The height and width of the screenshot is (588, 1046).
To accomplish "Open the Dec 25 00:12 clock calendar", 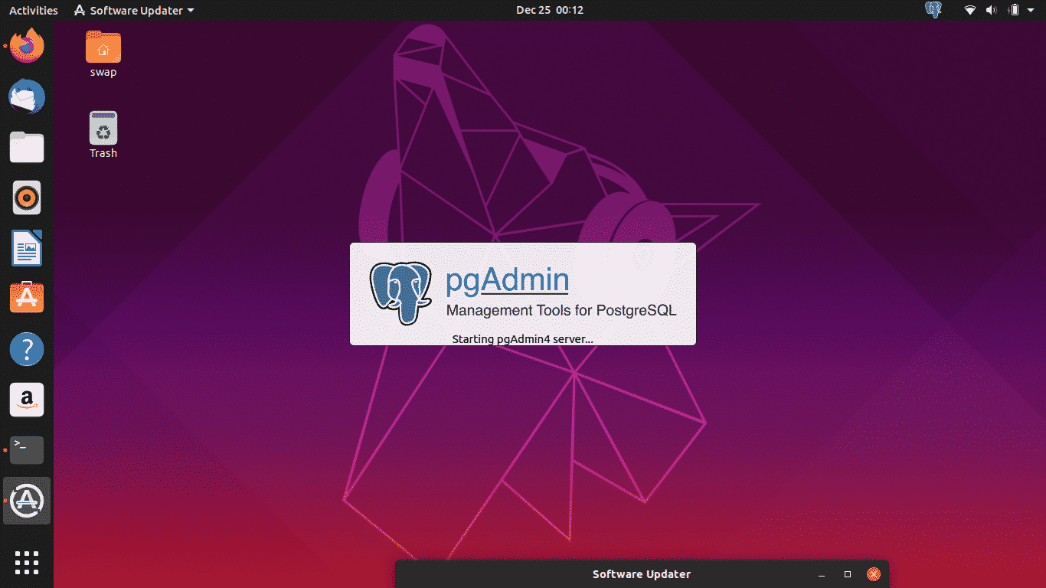I will (550, 10).
